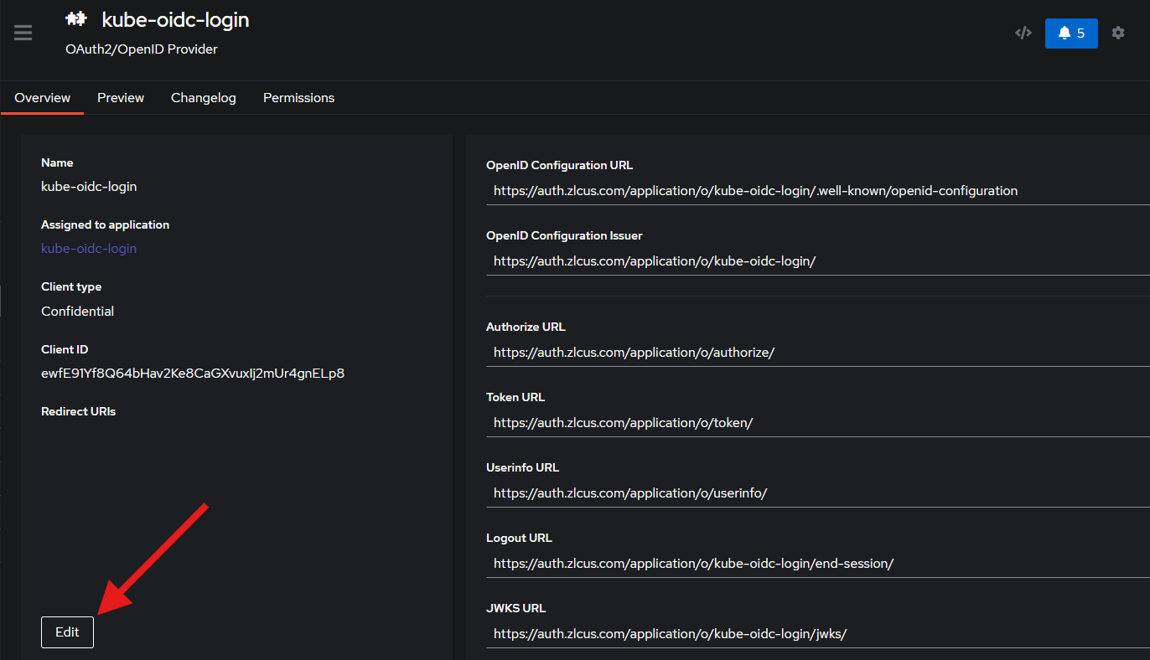Click the provider puzzle-piece icon
Image resolution: width=1150 pixels, height=660 pixels.
[76, 18]
